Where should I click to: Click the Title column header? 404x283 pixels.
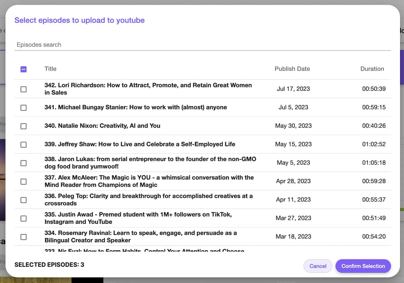(x=50, y=69)
